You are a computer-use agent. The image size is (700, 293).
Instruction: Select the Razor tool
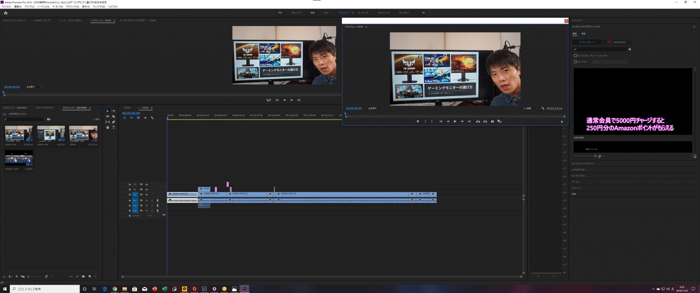[113, 117]
